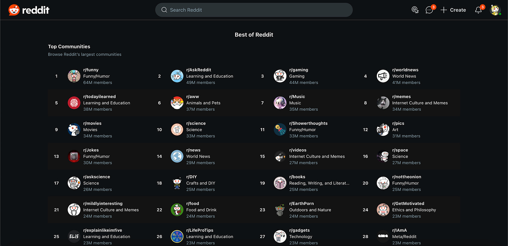Open the advertise cursor icon in header

[415, 10]
